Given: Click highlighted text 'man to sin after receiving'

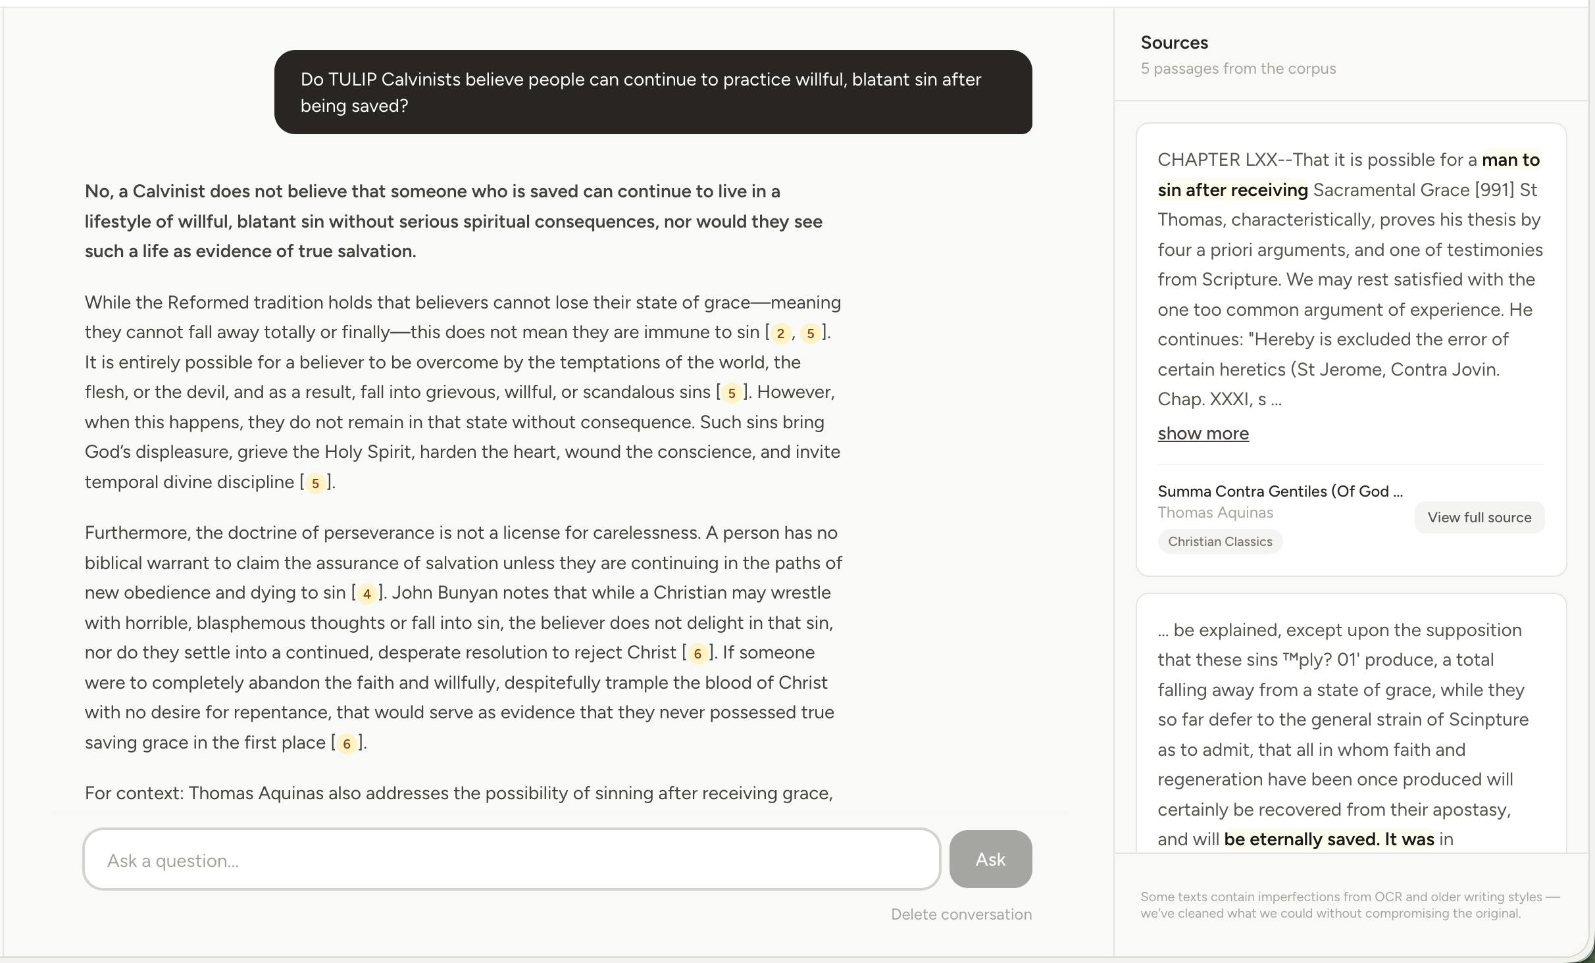Looking at the screenshot, I should click(1349, 175).
